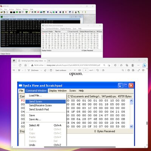The width and height of the screenshot is (151, 151).
Task: Click the PDF page number field
Action: (86, 70)
